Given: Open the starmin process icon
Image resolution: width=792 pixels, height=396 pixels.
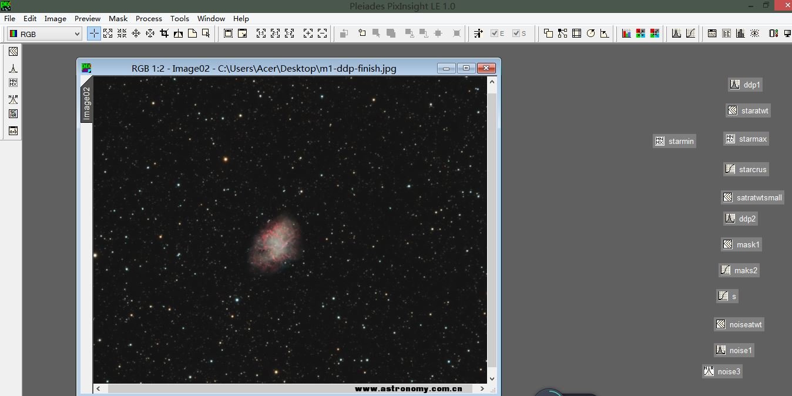Looking at the screenshot, I should [674, 141].
